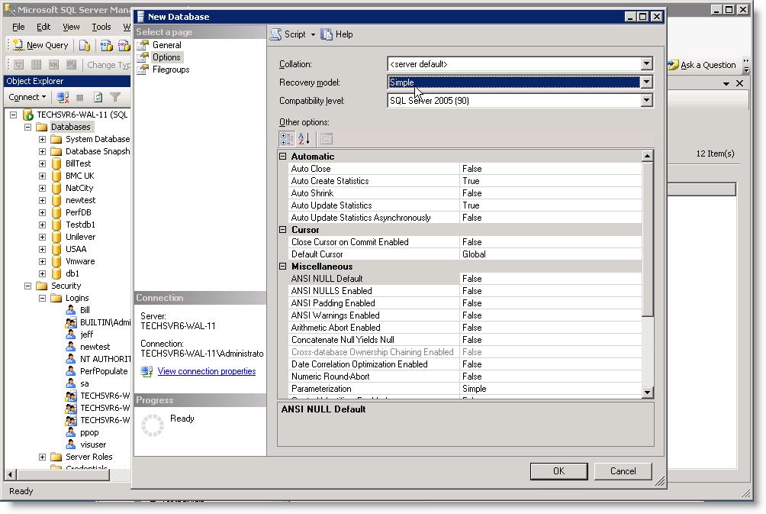The height and width of the screenshot is (514, 766).
Task: Click the ppop login icon
Action: [71, 432]
